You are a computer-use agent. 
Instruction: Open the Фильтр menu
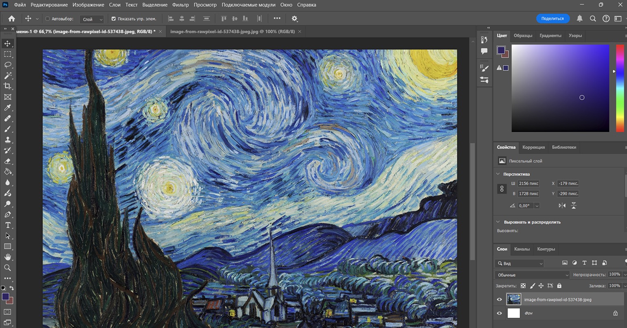pos(180,5)
